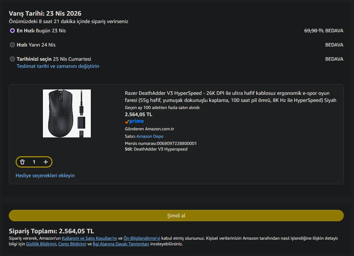Select En Hızlı Bugün 23 Nis delivery option
Screen dimensions: 354x256
(12, 31)
